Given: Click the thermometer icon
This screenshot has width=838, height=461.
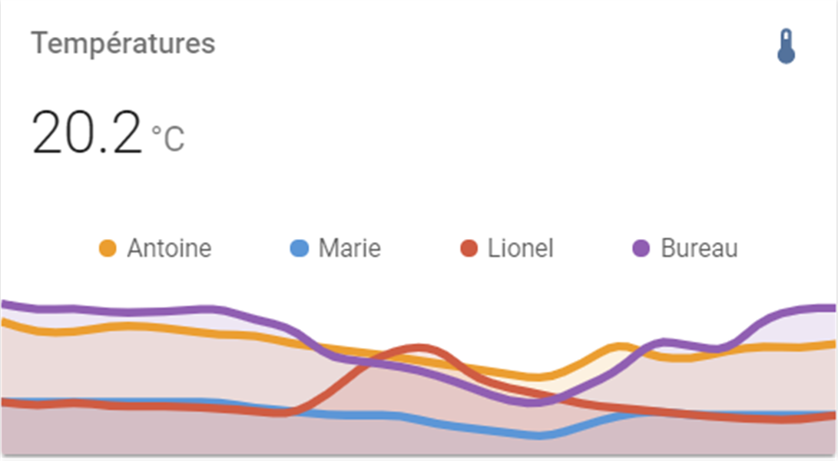Looking at the screenshot, I should (x=785, y=47).
